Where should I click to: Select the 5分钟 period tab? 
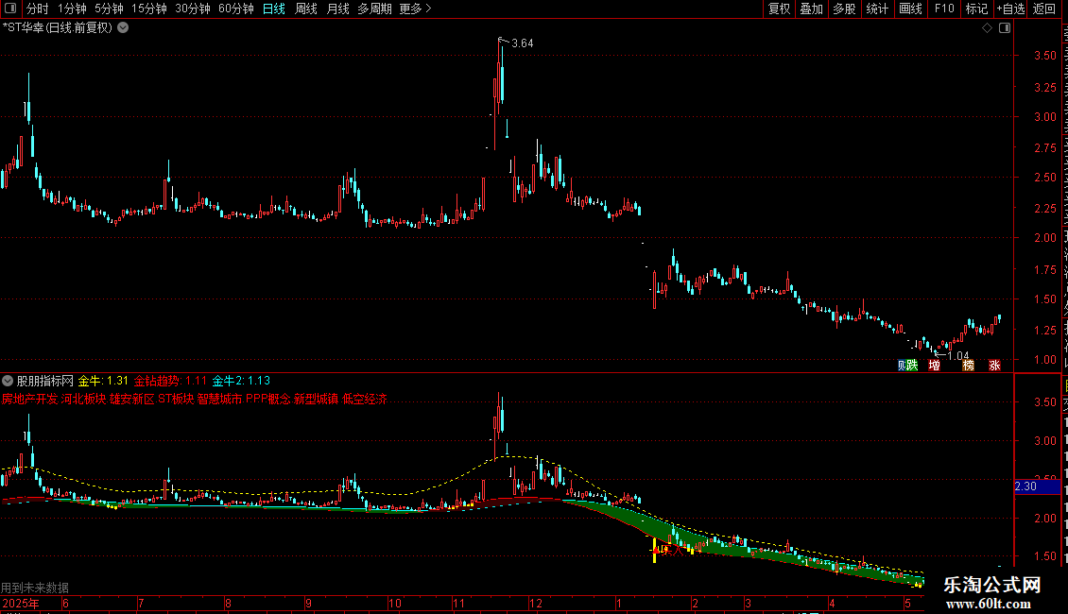(x=109, y=9)
